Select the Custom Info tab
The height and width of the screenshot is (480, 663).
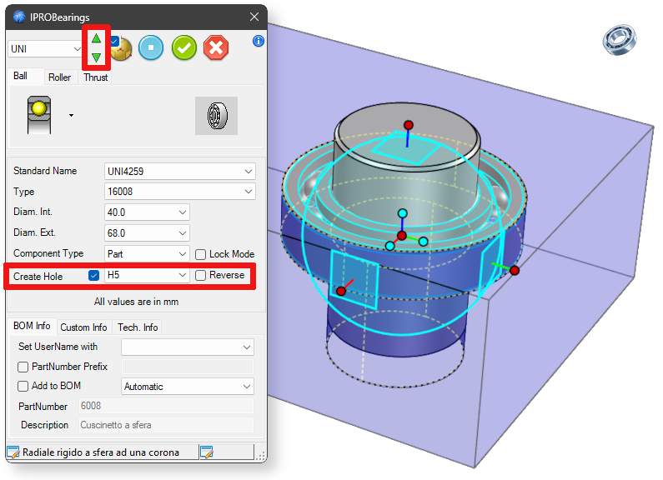click(83, 327)
